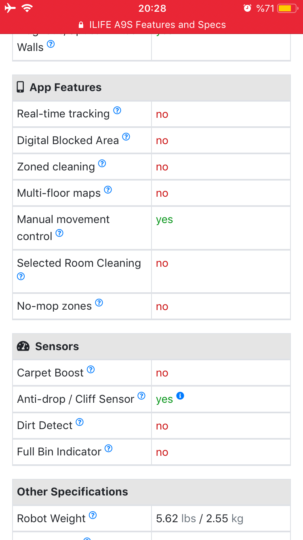The height and width of the screenshot is (540, 303).
Task: Tap the battery indicator in status bar
Action: click(x=288, y=9)
